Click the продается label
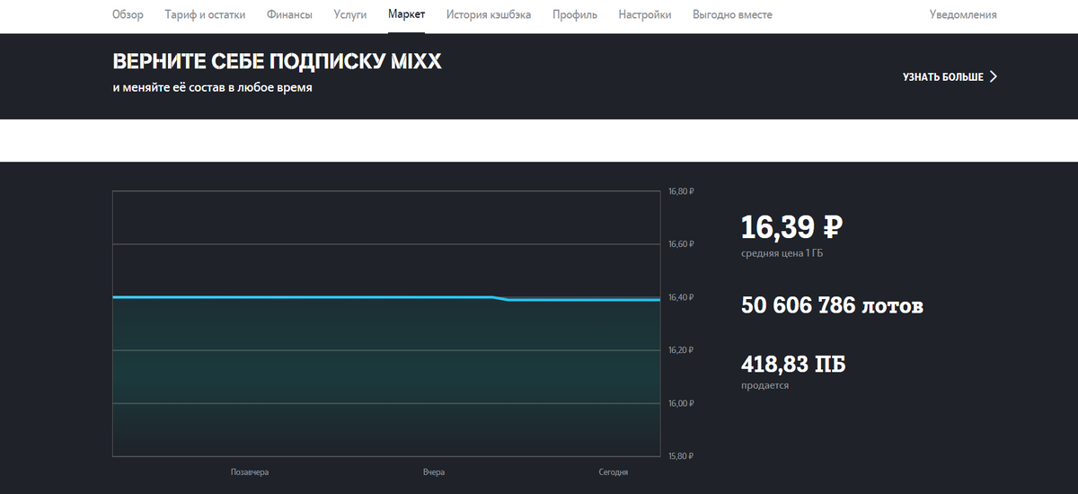This screenshot has width=1078, height=494. click(764, 385)
